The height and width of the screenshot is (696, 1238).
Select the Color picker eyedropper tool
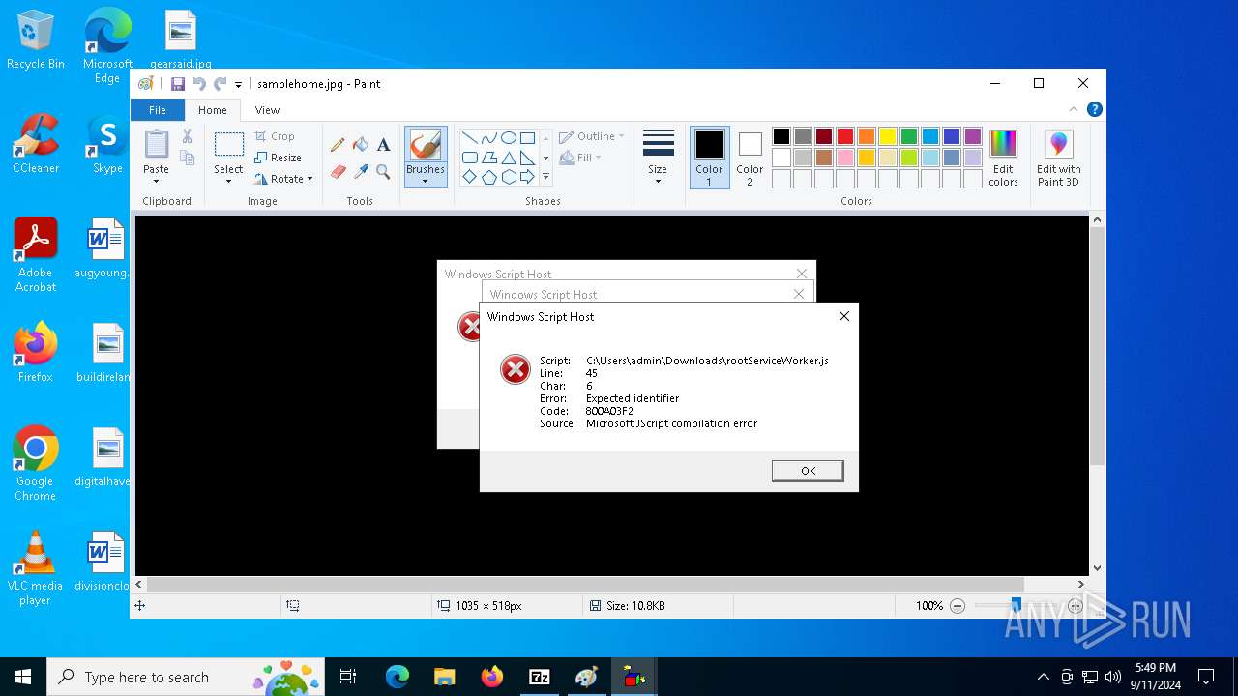(x=361, y=172)
